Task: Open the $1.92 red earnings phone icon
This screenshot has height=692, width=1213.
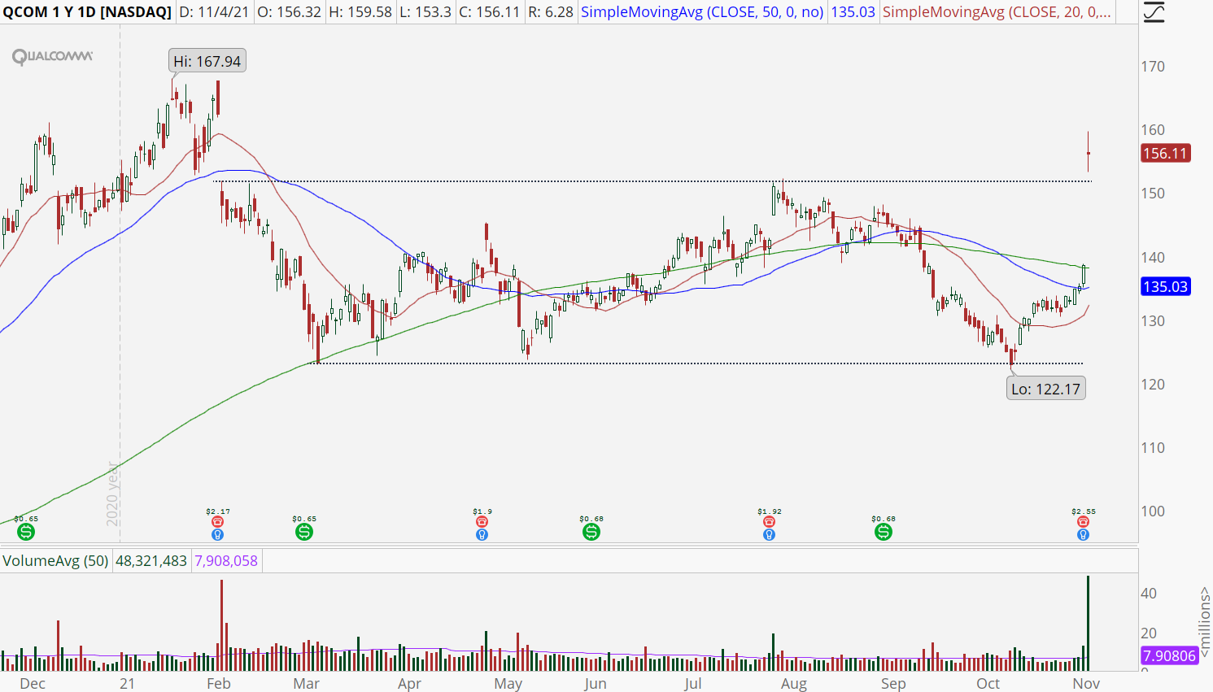Action: click(x=770, y=522)
